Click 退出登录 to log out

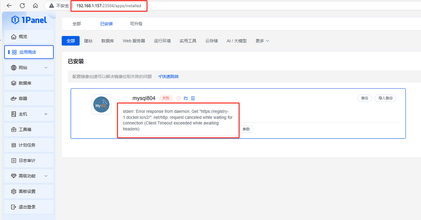click(24, 207)
